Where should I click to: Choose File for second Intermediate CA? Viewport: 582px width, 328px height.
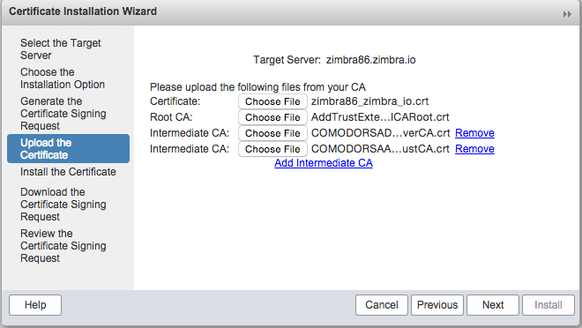tap(272, 149)
